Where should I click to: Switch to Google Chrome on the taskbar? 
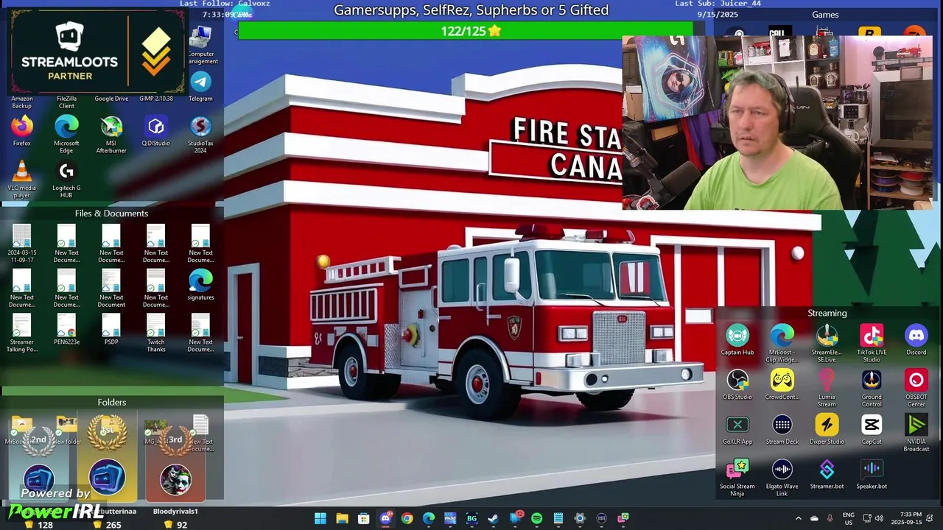[x=407, y=518]
